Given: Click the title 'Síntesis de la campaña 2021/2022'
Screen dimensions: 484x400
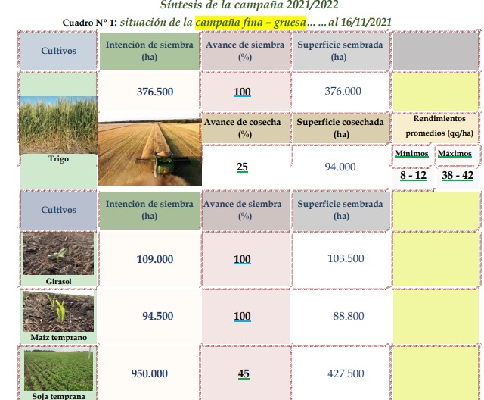Looking at the screenshot, I should (x=244, y=5).
